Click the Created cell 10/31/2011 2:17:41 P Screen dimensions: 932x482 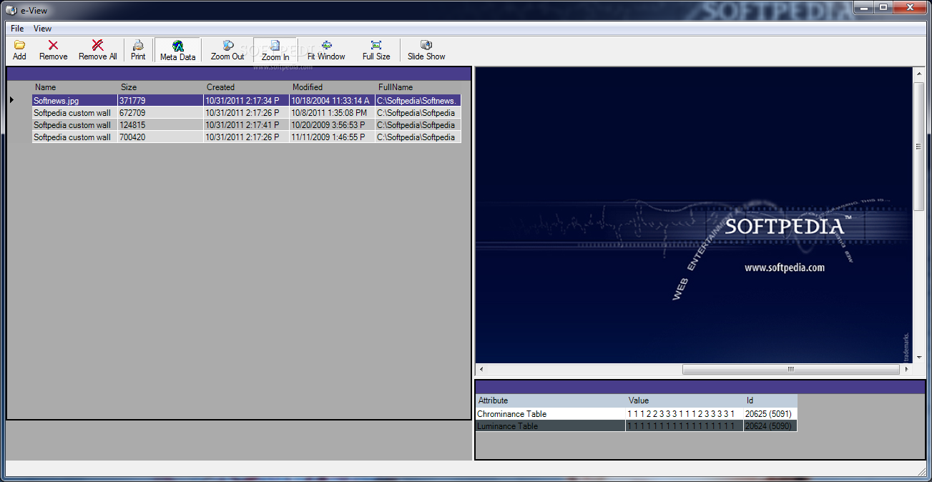pyautogui.click(x=246, y=125)
